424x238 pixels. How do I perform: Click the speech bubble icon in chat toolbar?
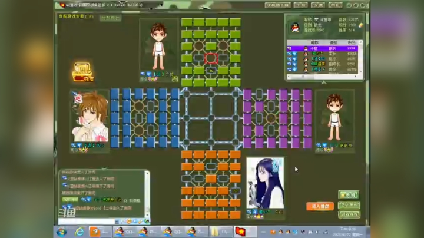click(123, 222)
